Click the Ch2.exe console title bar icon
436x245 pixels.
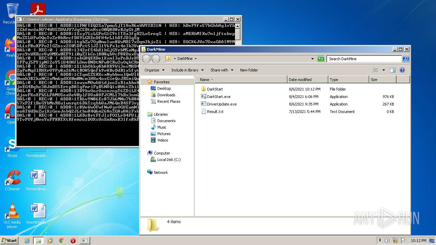[19, 19]
